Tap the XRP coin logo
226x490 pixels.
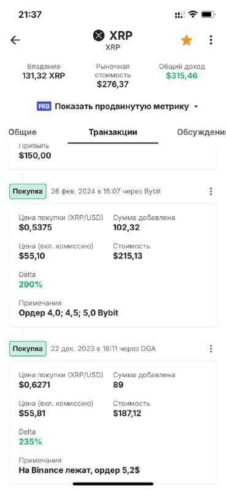pyautogui.click(x=99, y=36)
